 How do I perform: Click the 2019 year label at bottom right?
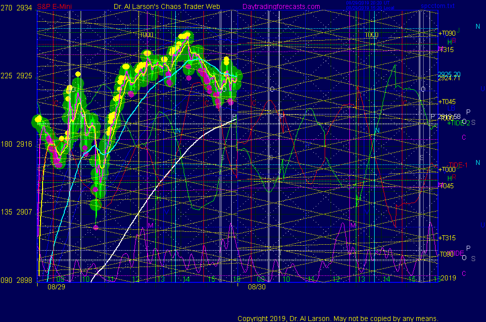click(x=448, y=278)
